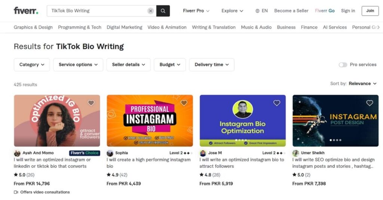Toggle the Pro services switch
Screen dimensions: 383x200
point(343,65)
